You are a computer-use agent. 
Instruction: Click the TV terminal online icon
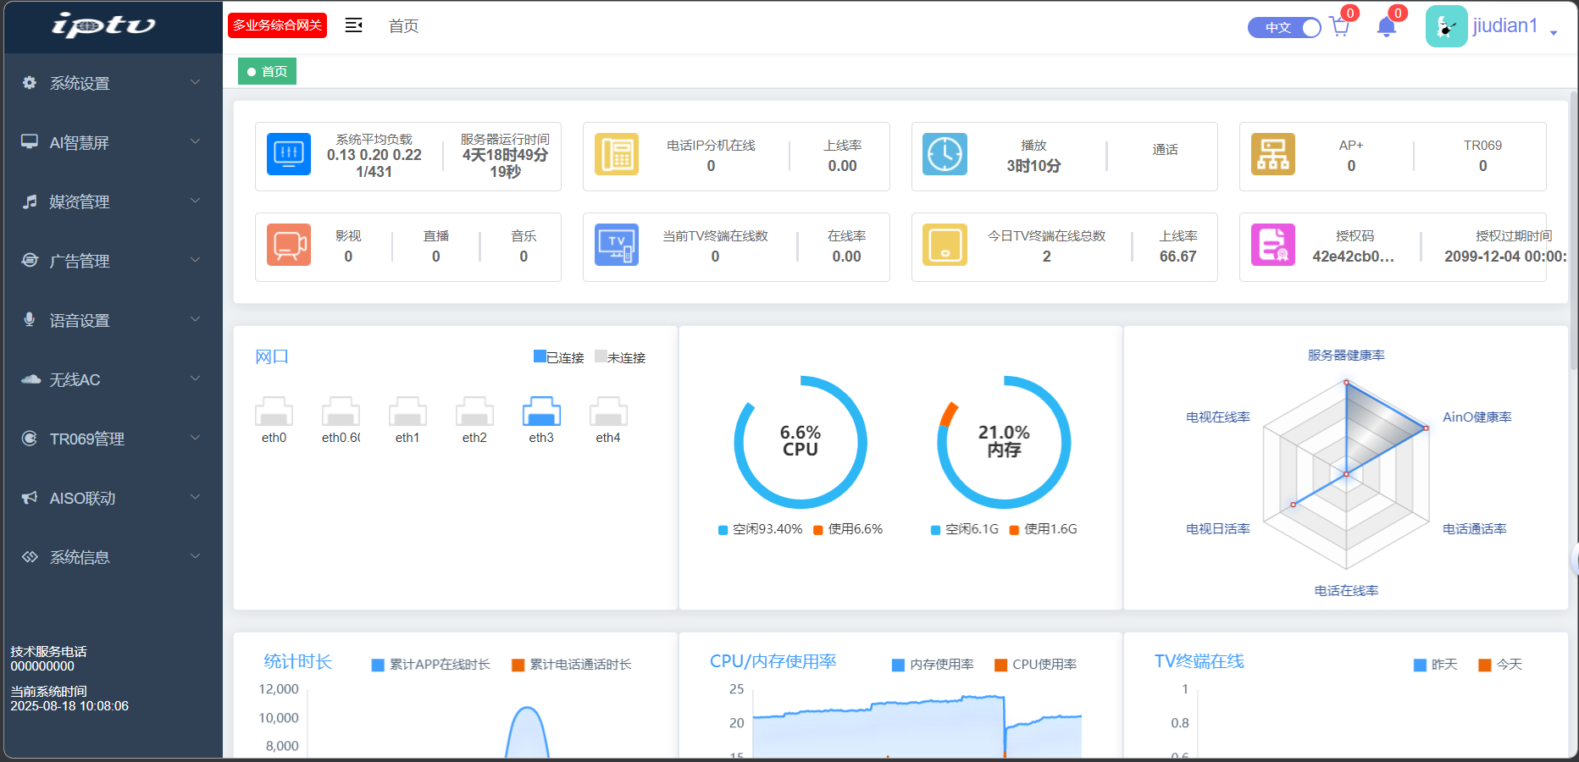pyautogui.click(x=617, y=246)
